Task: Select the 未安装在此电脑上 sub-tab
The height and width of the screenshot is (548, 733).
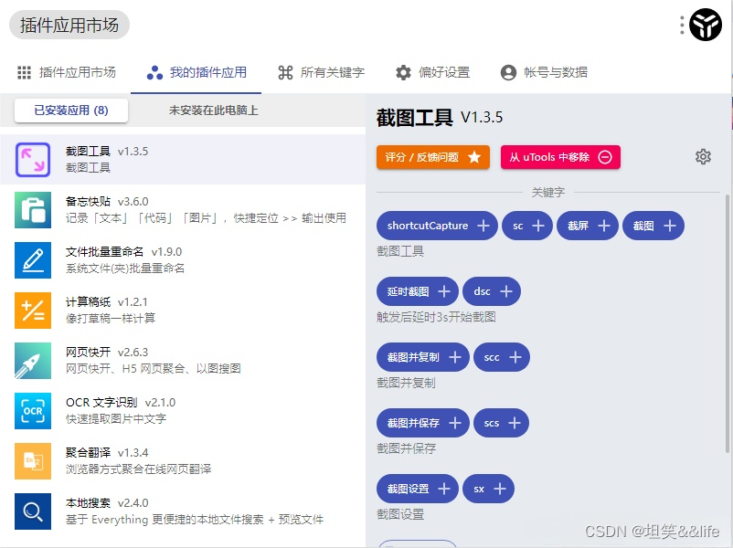Action: pos(213,111)
